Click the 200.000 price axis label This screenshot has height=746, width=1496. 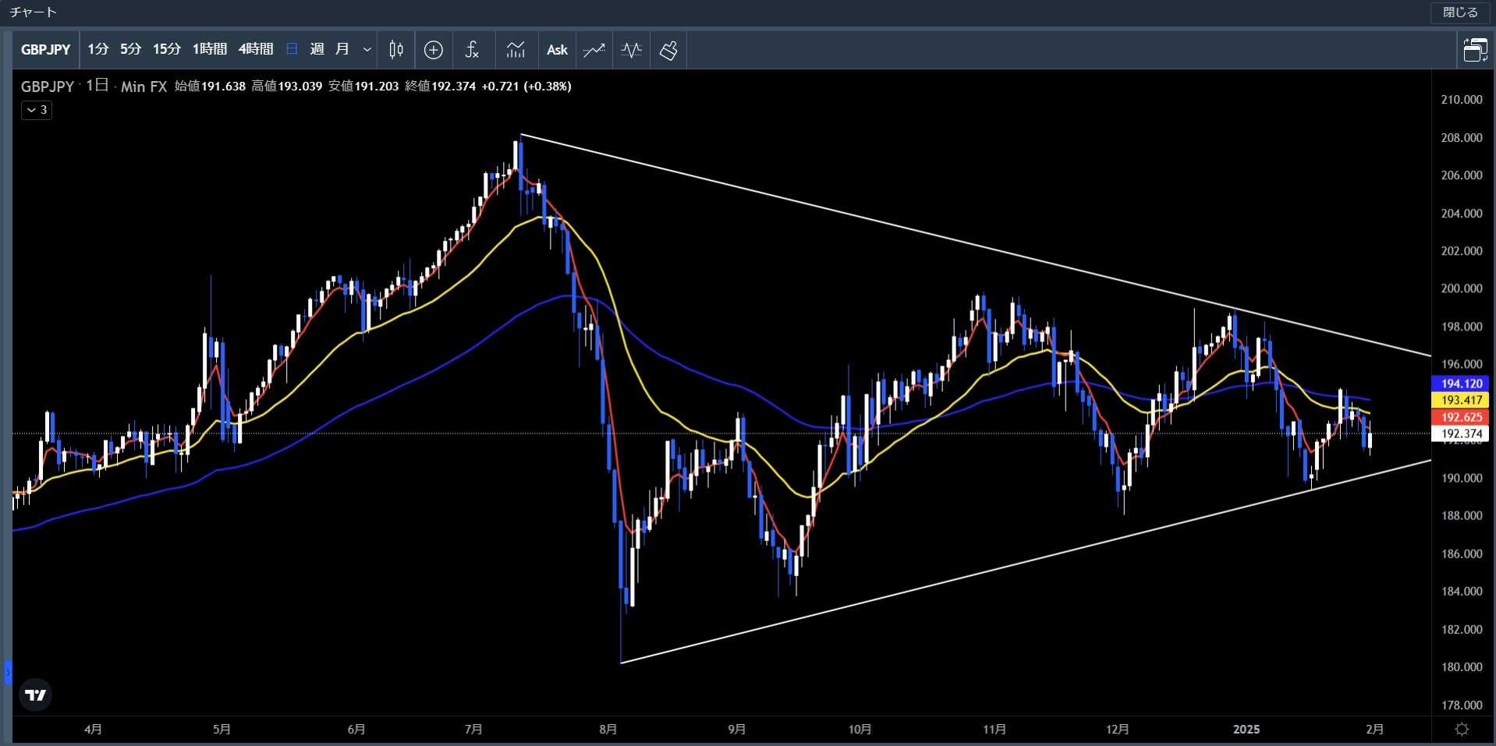[x=1462, y=288]
